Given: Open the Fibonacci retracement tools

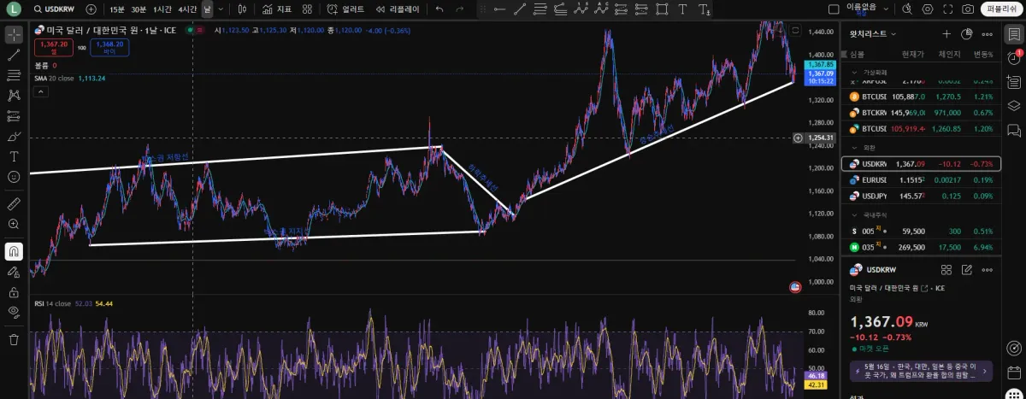Looking at the screenshot, I should (x=14, y=75).
